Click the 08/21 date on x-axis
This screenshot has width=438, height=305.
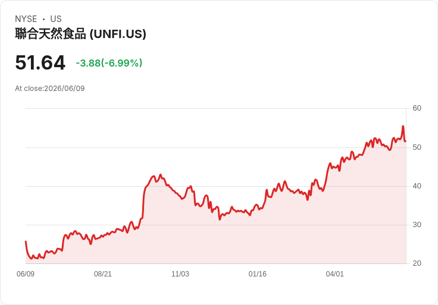[103, 274]
